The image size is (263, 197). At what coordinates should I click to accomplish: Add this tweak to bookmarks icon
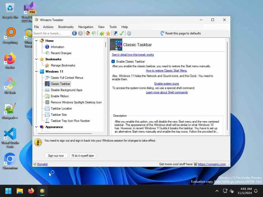pos(102,33)
